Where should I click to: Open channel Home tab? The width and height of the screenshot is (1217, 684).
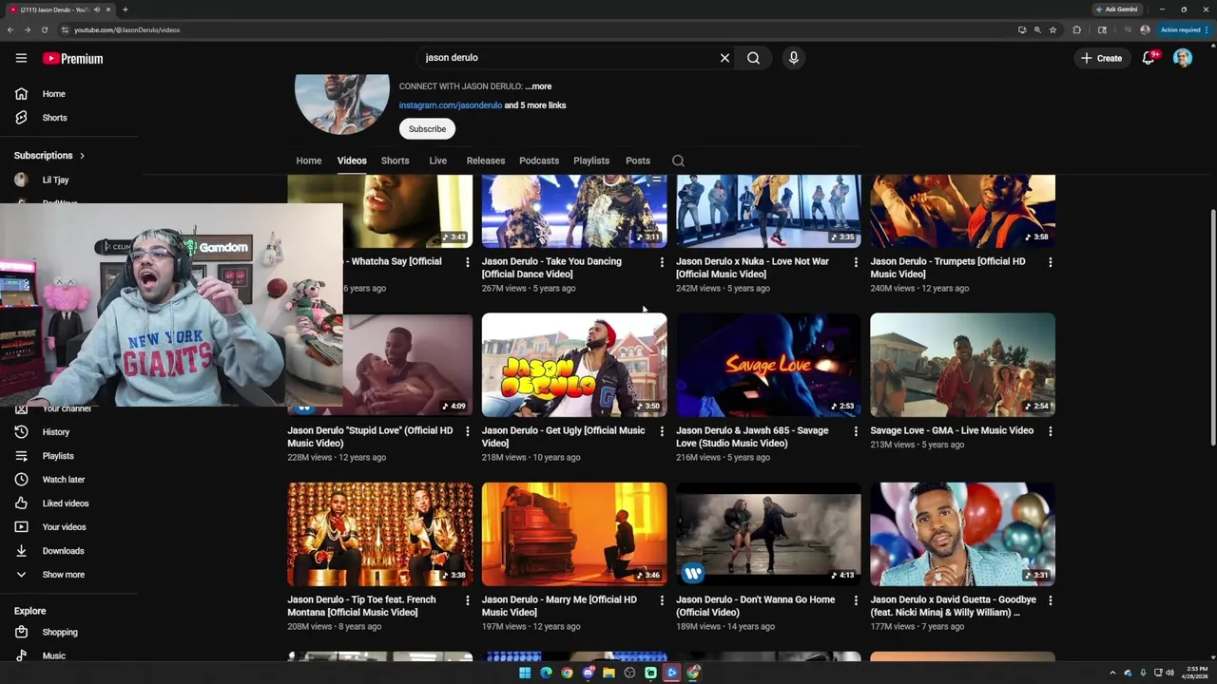309,161
